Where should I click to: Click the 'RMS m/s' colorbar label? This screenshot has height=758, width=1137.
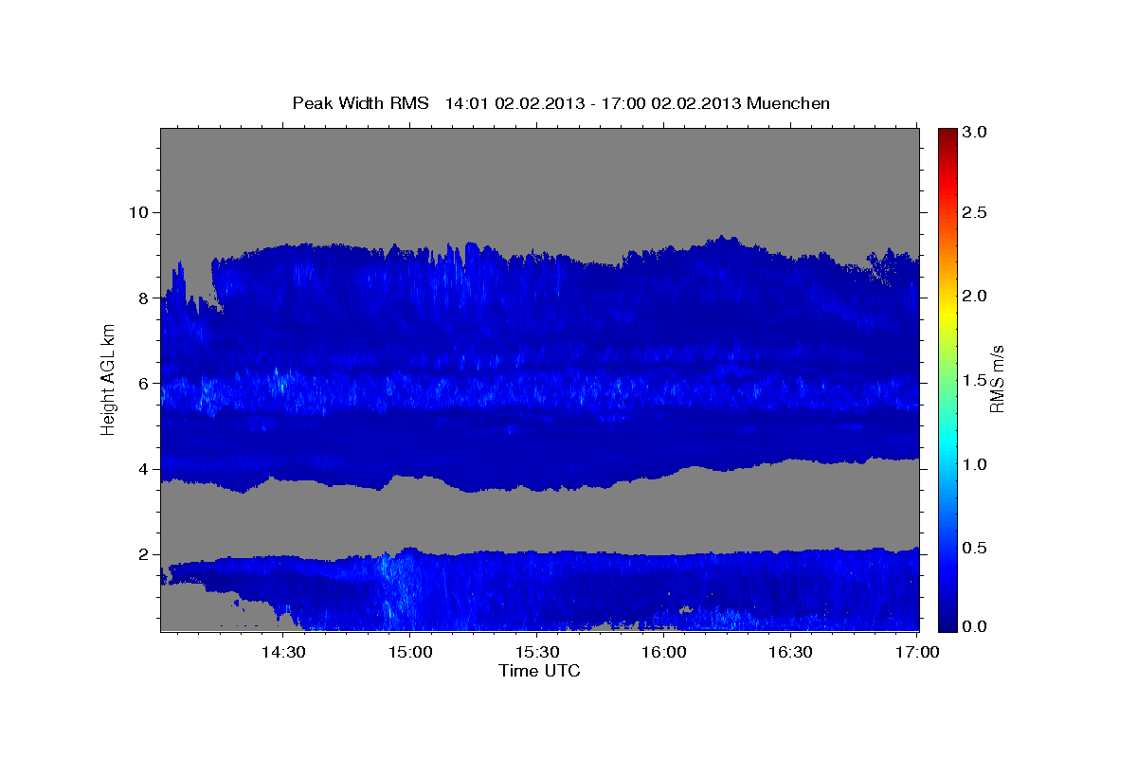point(997,379)
